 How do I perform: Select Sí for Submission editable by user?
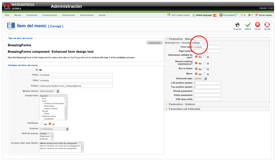pyautogui.click(x=204, y=57)
